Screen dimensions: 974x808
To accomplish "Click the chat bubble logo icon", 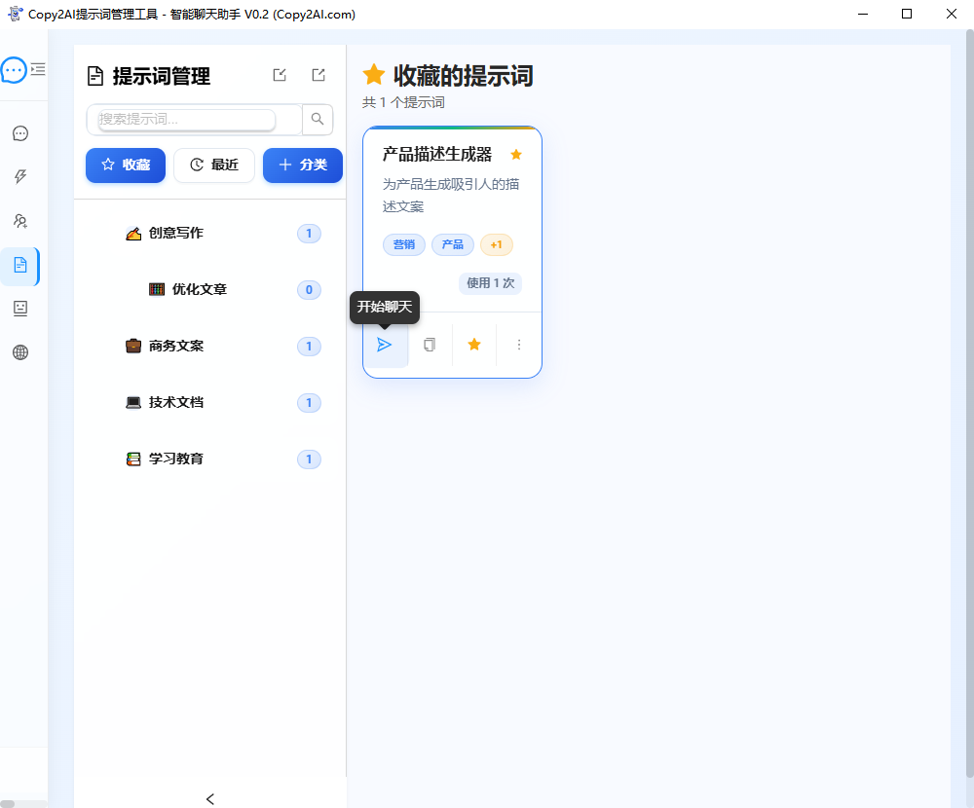I will tap(14, 70).
